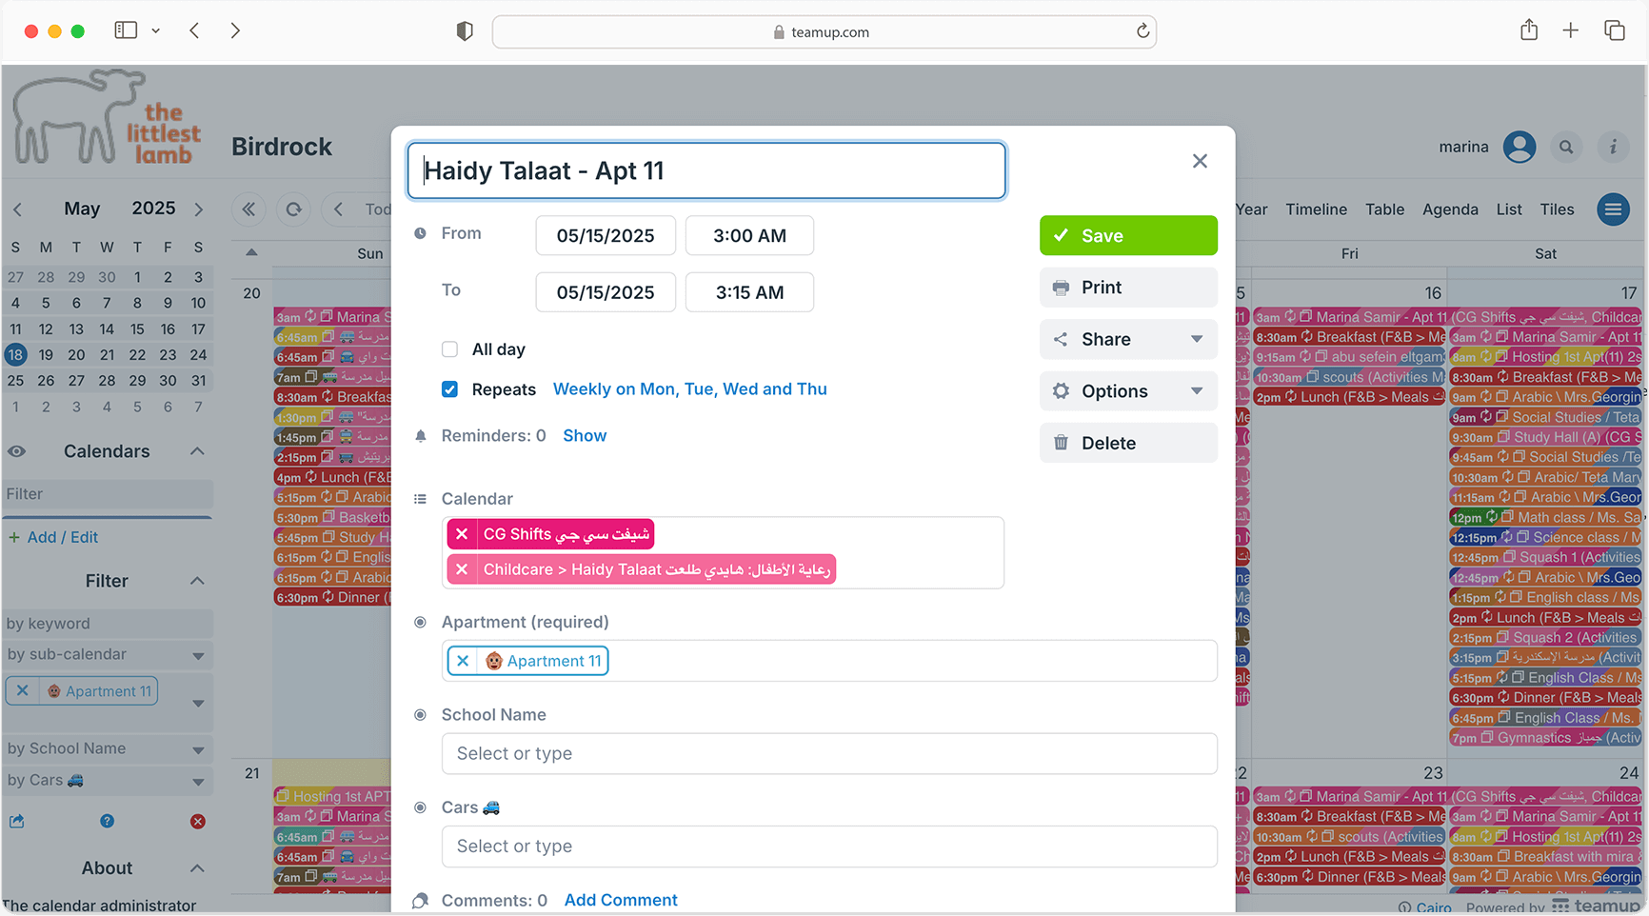
Task: Open the Options dropdown
Action: [1128, 391]
